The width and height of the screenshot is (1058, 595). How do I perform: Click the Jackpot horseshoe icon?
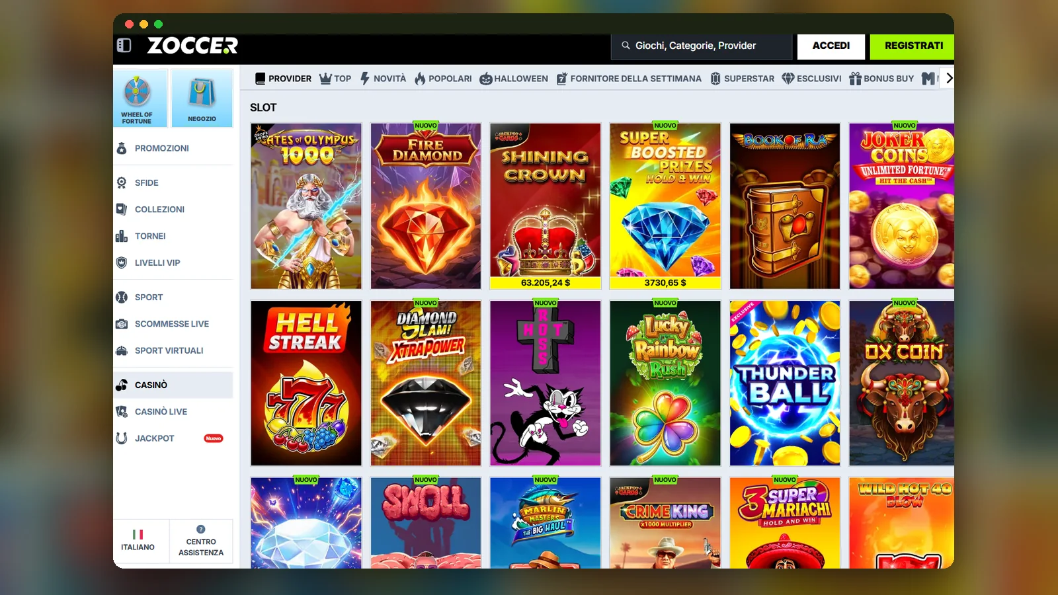click(x=122, y=438)
